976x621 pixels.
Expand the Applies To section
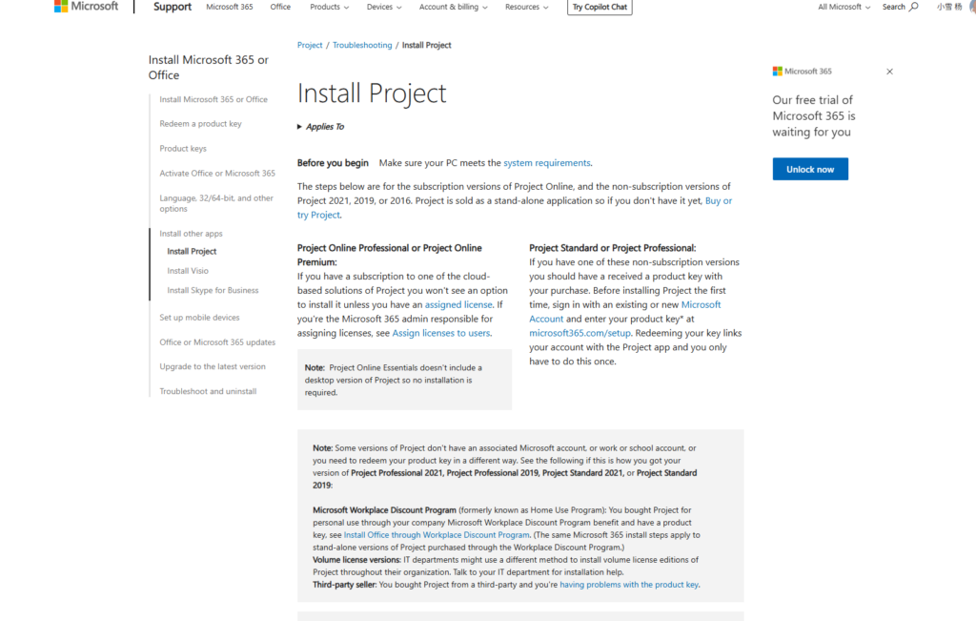pyautogui.click(x=321, y=127)
